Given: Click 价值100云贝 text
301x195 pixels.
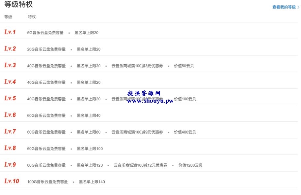Looking at the screenshot, I should tap(185, 99).
